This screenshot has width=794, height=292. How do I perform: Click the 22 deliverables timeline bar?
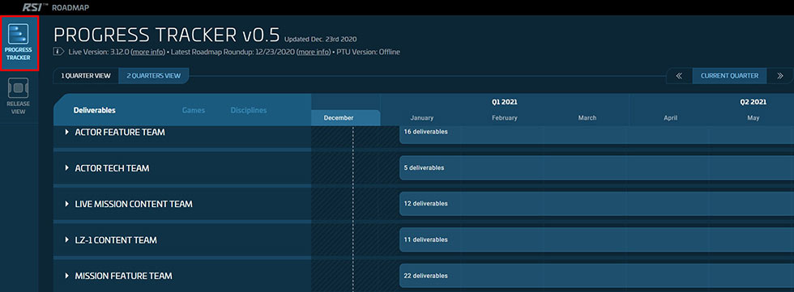click(x=596, y=276)
